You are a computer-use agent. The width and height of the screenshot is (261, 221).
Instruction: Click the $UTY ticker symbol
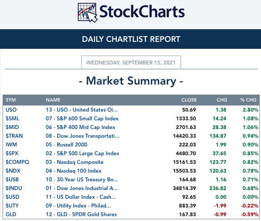12,206
